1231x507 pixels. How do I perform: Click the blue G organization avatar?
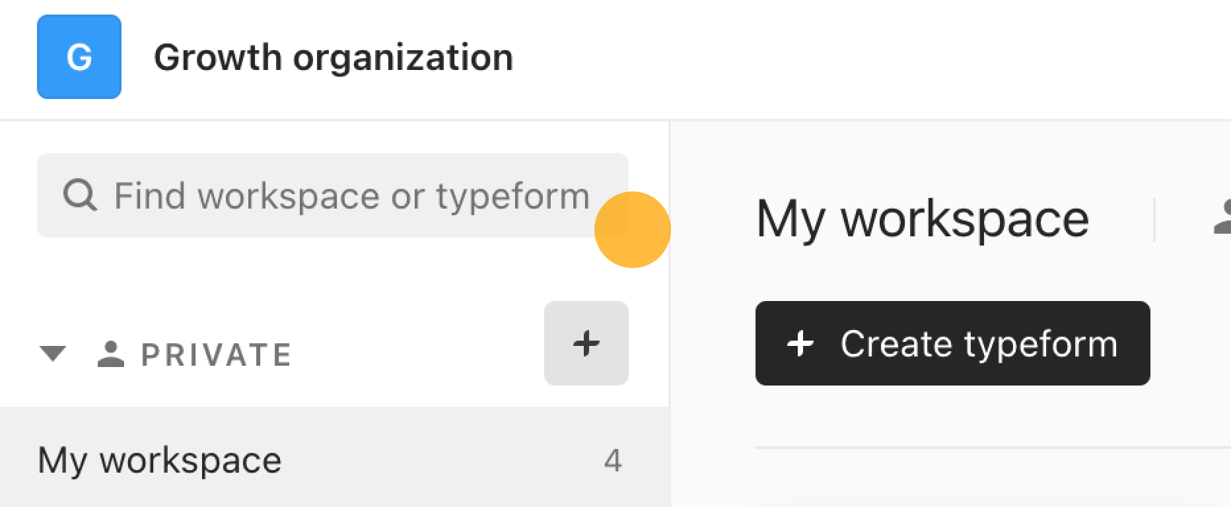point(79,57)
